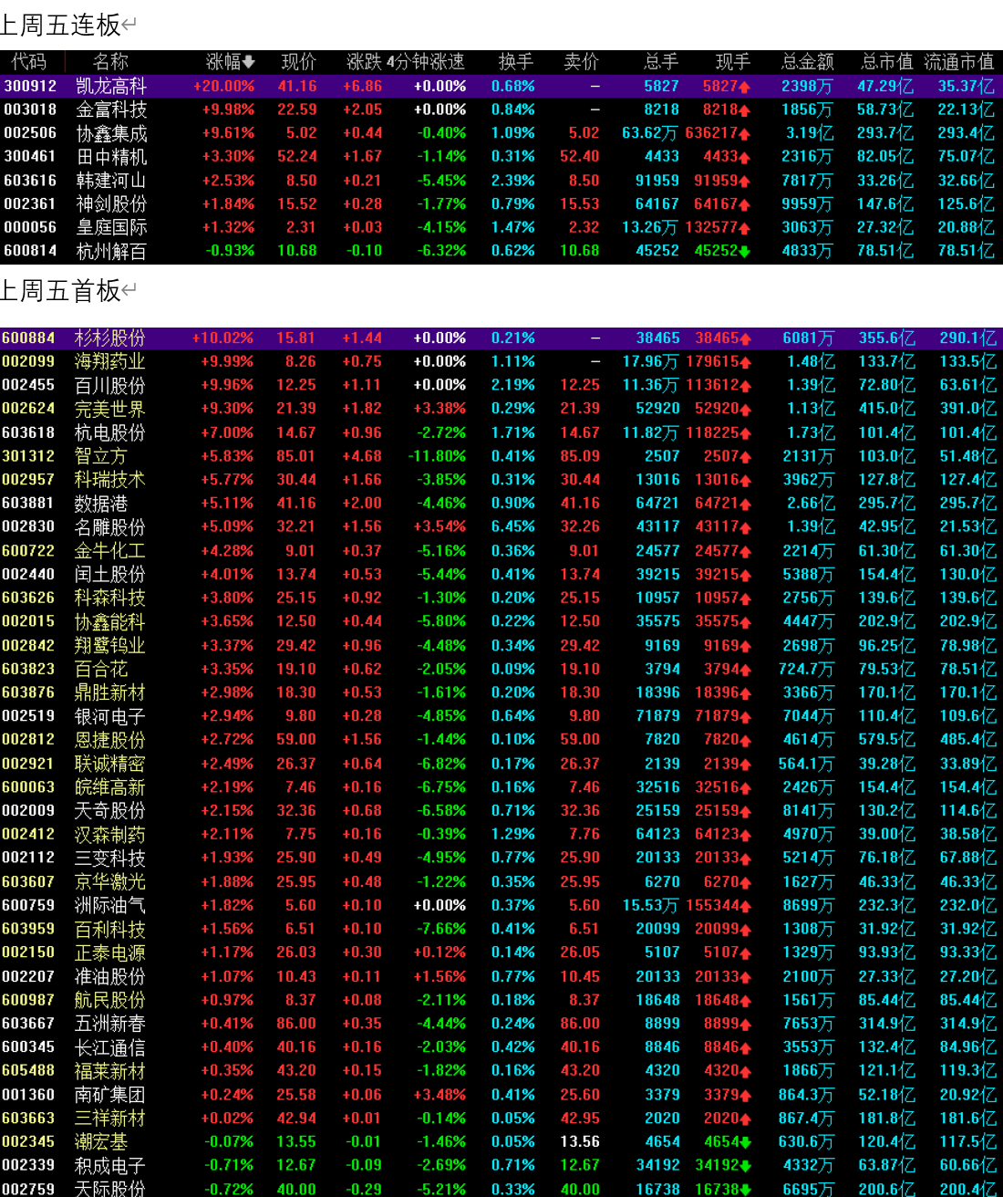Image resolution: width=1003 pixels, height=1197 pixels.
Task: Click the 总市值 column header
Action: coord(886,62)
